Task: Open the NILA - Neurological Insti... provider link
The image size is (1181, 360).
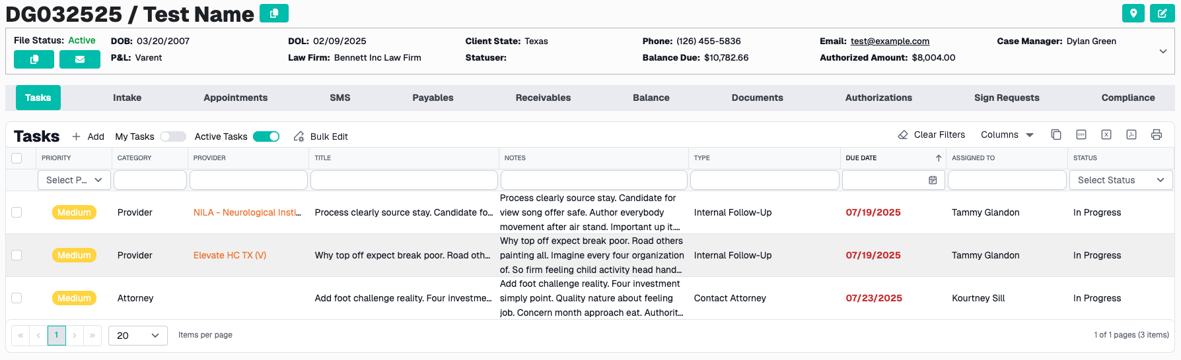Action: (x=247, y=212)
